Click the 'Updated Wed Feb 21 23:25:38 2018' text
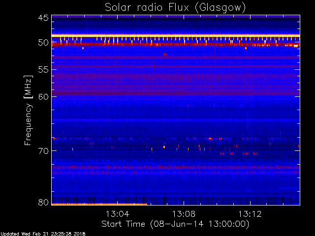The image size is (315, 236). tap(43, 234)
